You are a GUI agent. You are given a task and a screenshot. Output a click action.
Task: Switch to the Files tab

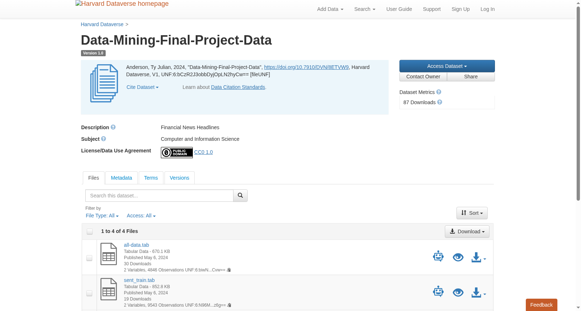[94, 178]
